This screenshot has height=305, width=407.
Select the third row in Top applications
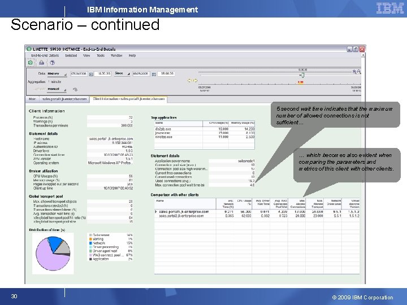tap(204, 137)
